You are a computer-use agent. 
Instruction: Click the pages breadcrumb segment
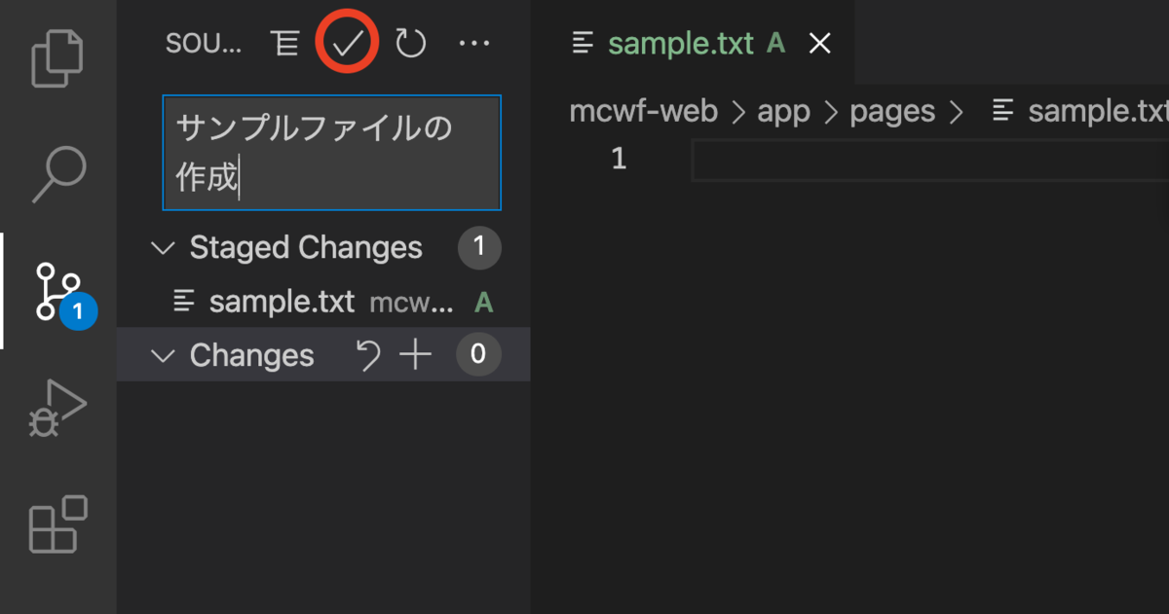point(891,112)
